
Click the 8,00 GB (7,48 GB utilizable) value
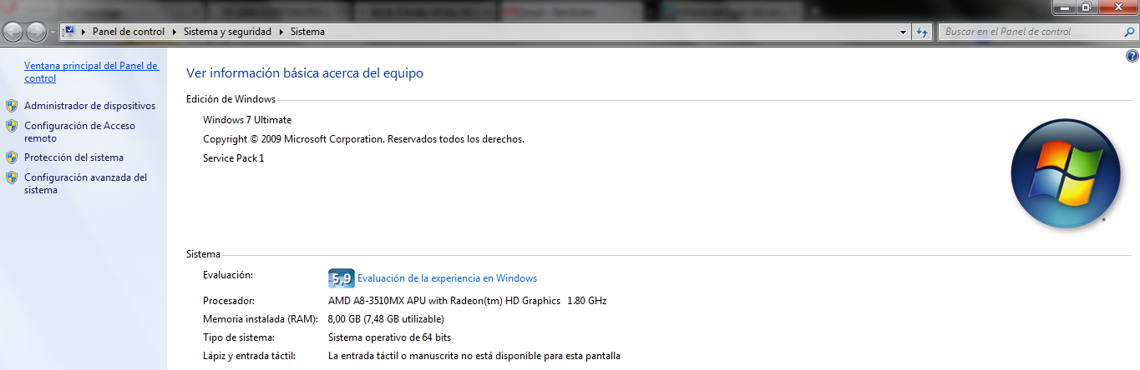coord(386,319)
